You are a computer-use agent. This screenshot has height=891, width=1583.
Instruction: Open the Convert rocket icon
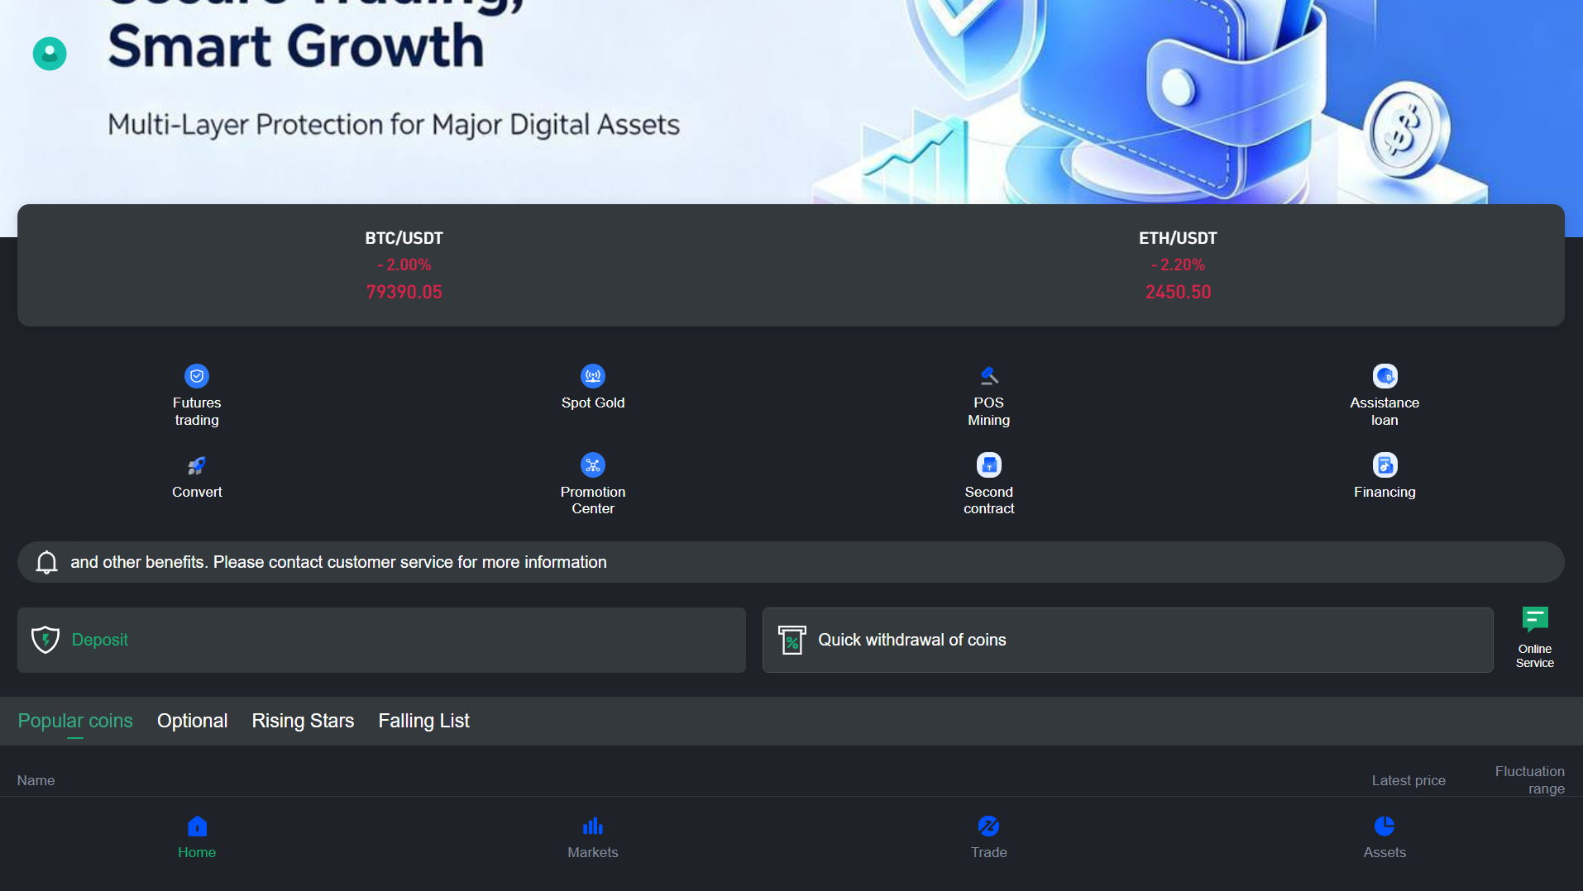[x=197, y=465]
